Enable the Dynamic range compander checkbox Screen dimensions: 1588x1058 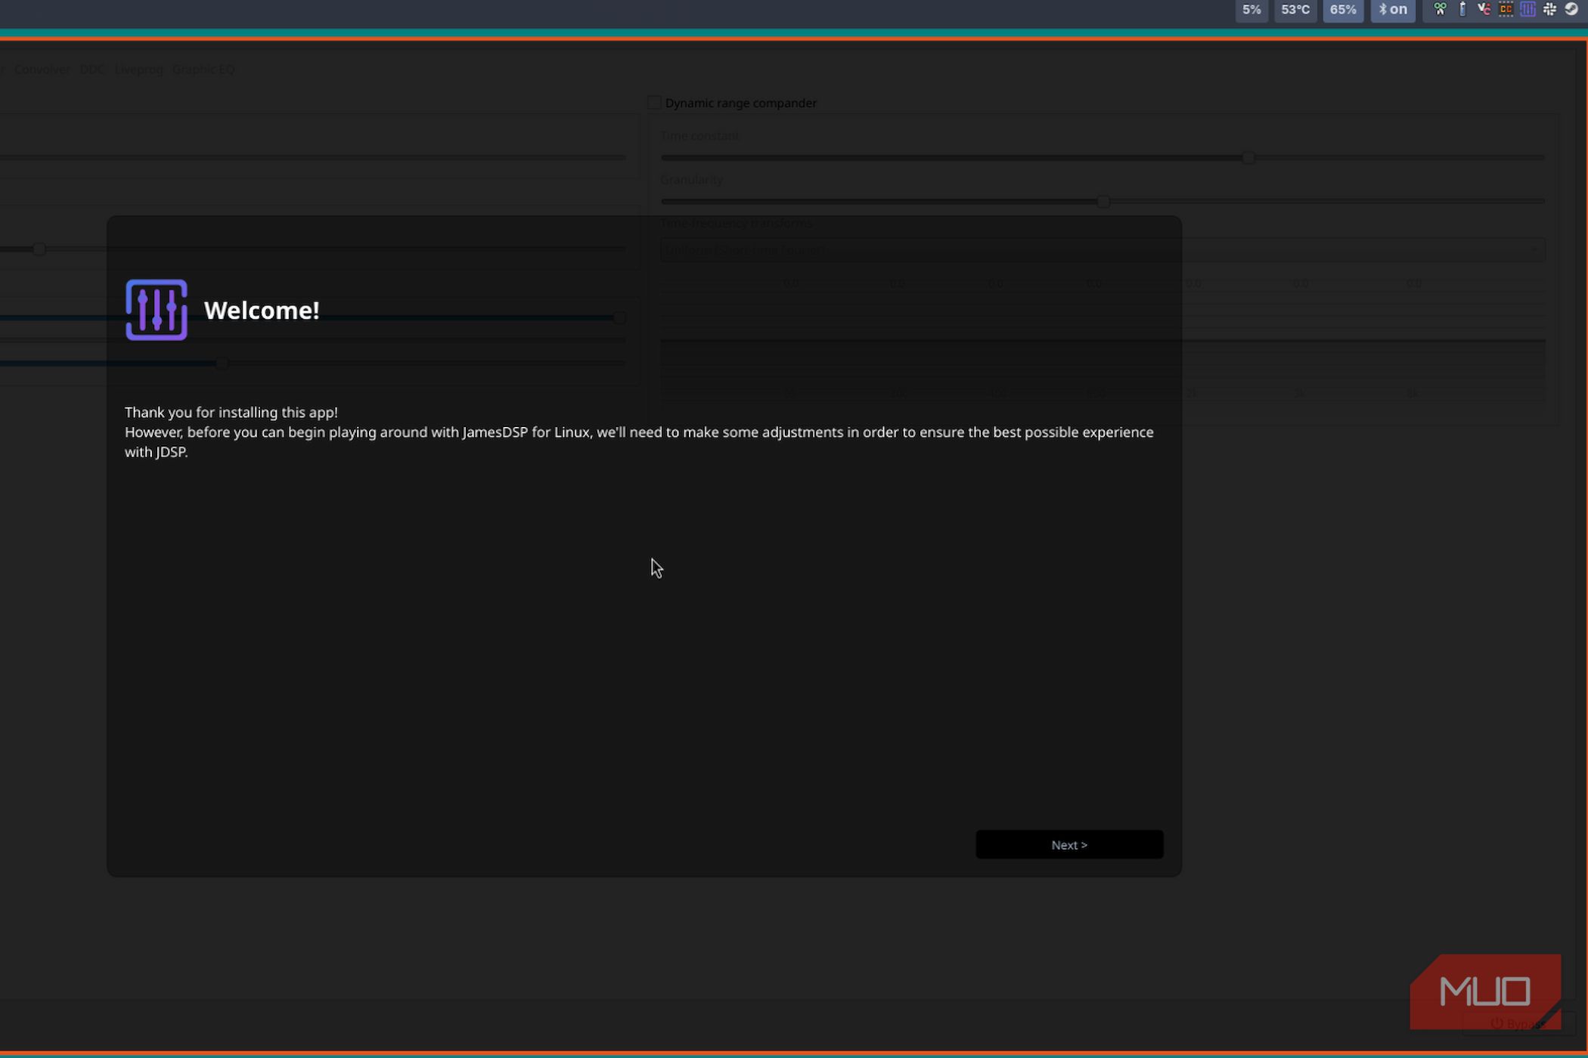(655, 103)
